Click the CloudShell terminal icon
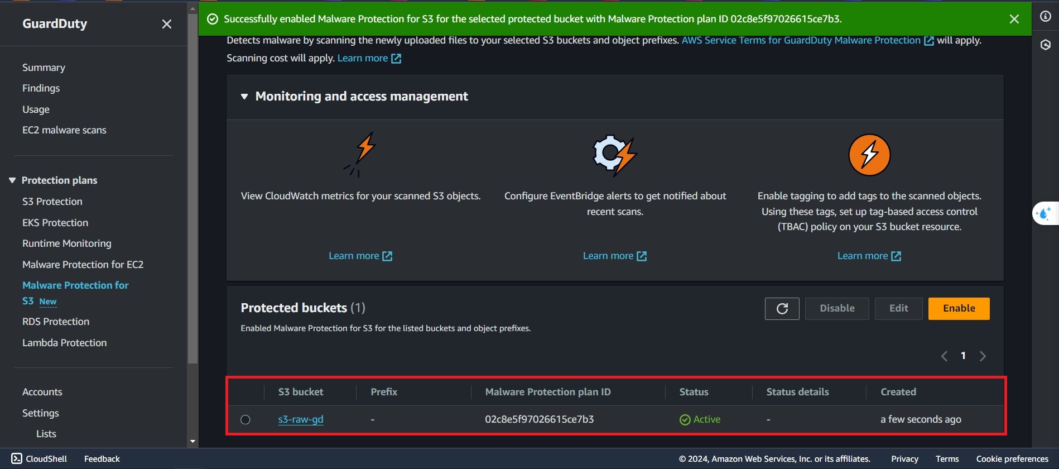Viewport: 1059px width, 469px height. [x=17, y=458]
